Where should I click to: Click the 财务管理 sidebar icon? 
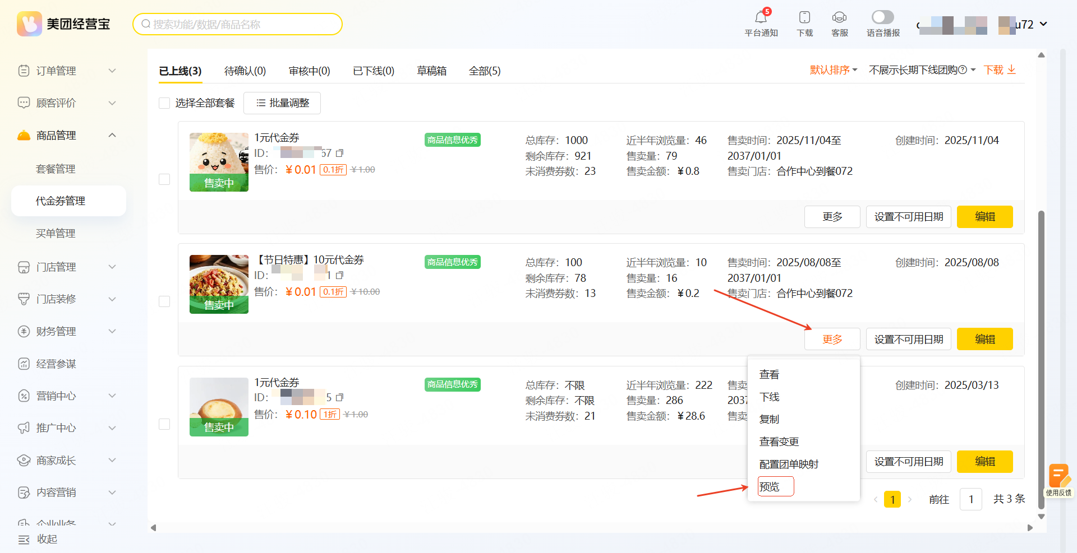(x=24, y=332)
